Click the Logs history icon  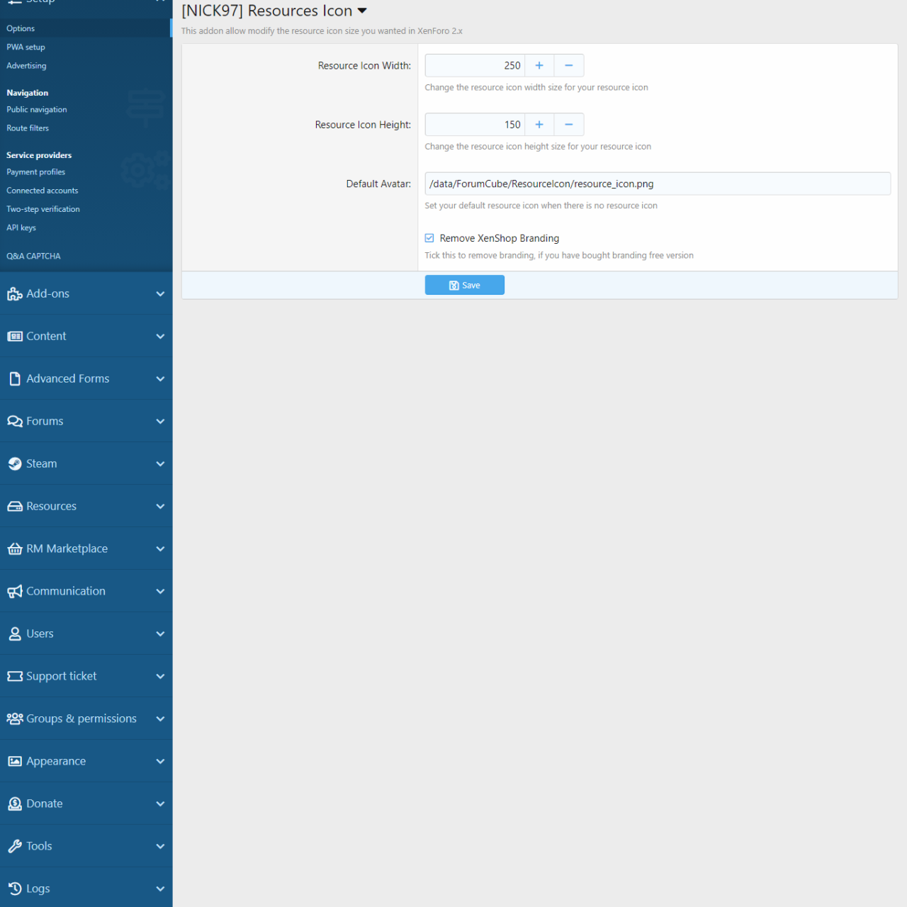click(15, 889)
